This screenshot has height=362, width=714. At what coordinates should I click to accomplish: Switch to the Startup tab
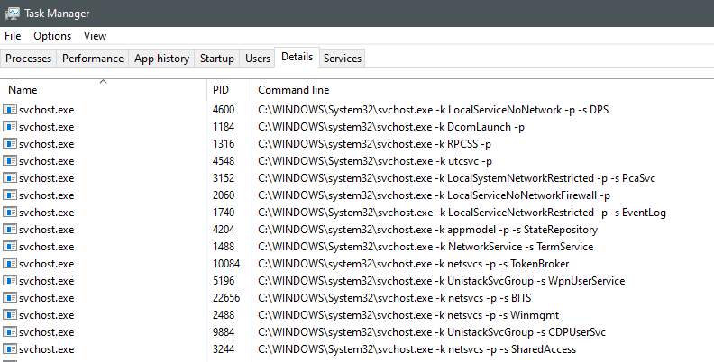coord(216,59)
